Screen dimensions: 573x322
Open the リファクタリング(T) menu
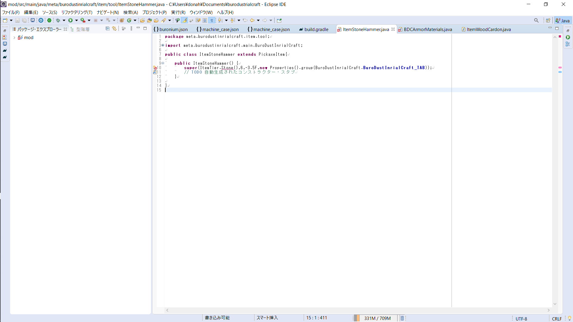pyautogui.click(x=77, y=12)
